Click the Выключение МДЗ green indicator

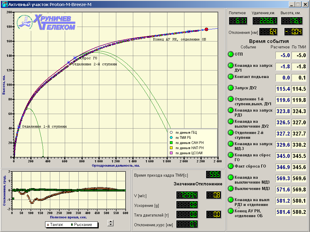tap(230, 189)
